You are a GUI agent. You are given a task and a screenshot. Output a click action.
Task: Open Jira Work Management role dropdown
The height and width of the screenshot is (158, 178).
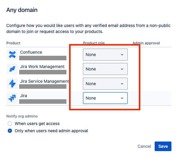point(105,69)
